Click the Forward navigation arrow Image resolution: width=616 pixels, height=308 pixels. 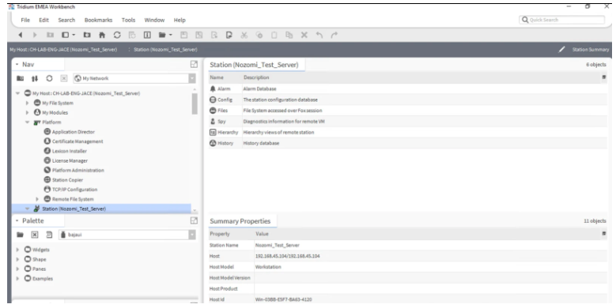pyautogui.click(x=35, y=35)
